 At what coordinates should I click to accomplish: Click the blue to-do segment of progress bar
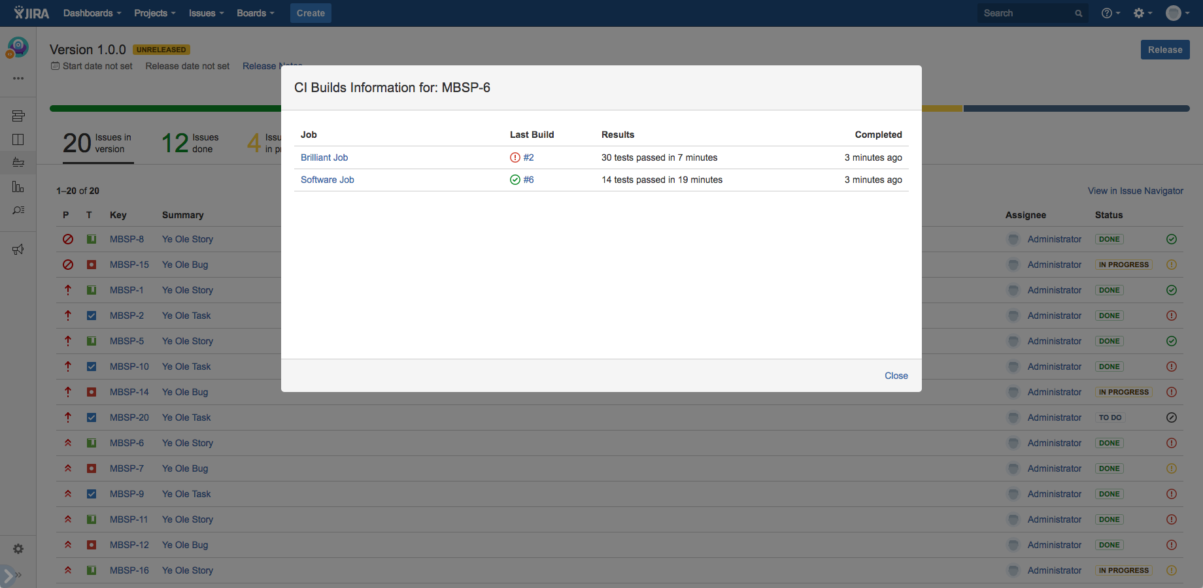(x=1076, y=108)
